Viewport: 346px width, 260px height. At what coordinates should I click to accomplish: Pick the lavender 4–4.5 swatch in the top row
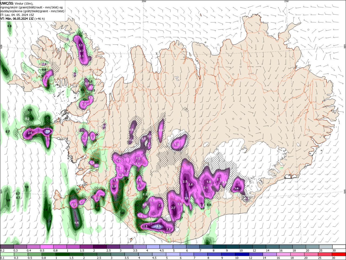153,247
